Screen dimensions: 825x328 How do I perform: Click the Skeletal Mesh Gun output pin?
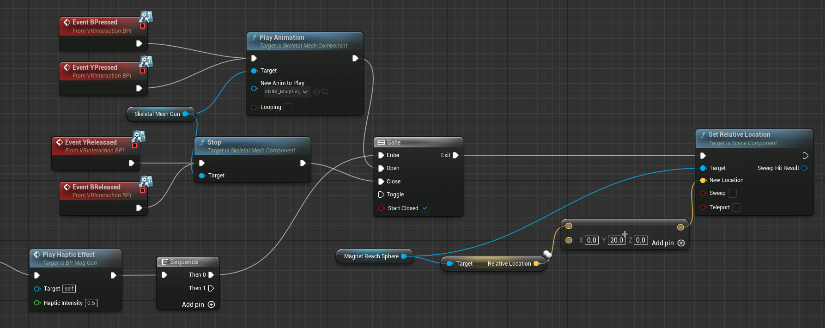(x=186, y=114)
